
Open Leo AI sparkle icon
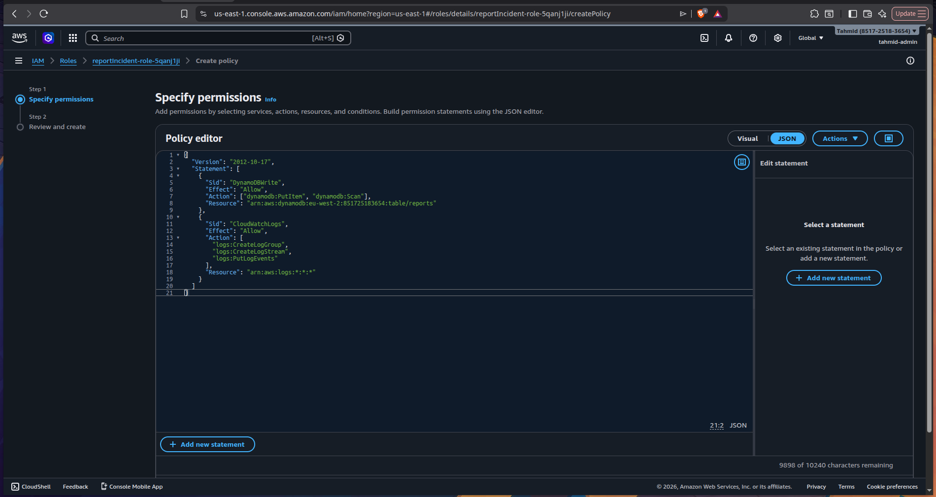(x=882, y=14)
